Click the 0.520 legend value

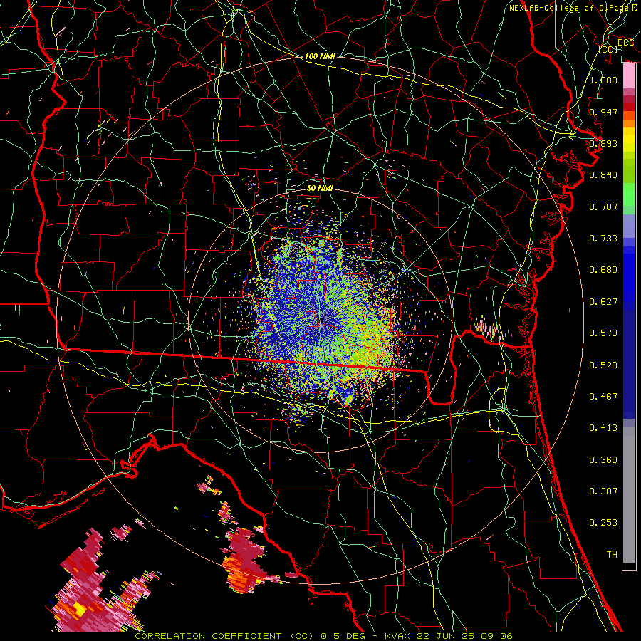[x=603, y=365]
